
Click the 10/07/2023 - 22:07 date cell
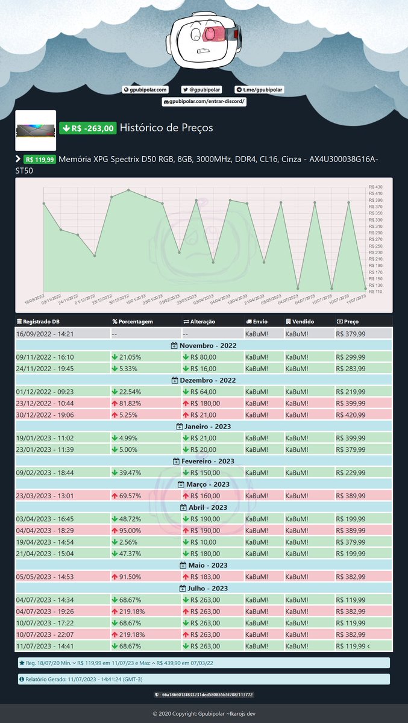63,634
